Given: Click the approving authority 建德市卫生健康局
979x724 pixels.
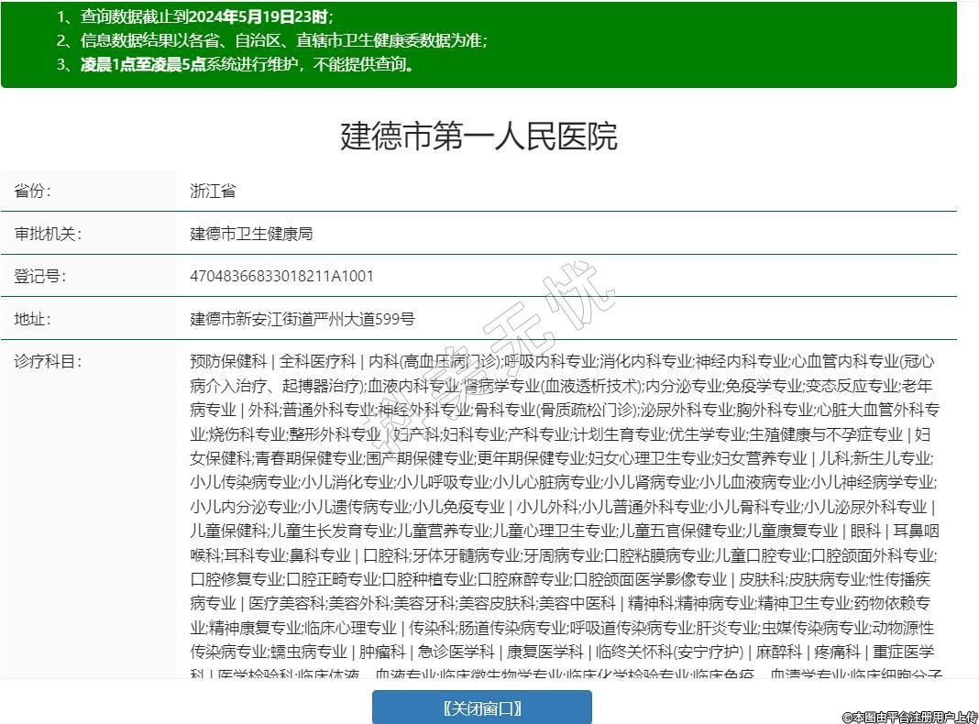Looking at the screenshot, I should [251, 234].
